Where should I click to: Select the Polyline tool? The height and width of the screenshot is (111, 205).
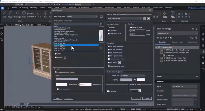pos(11,14)
